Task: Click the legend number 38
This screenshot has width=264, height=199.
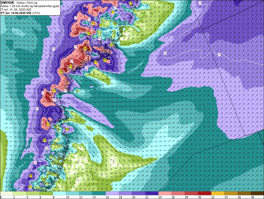Action: click(252, 197)
